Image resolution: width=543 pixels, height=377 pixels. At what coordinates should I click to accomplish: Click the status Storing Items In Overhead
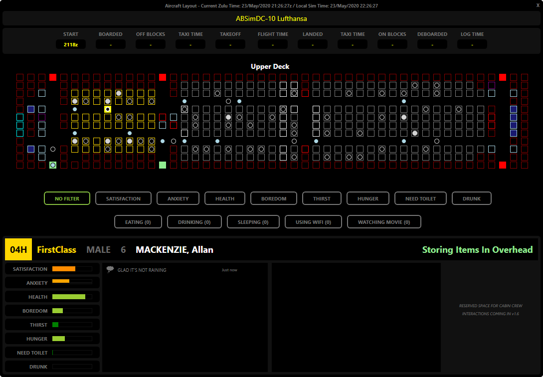(x=478, y=250)
